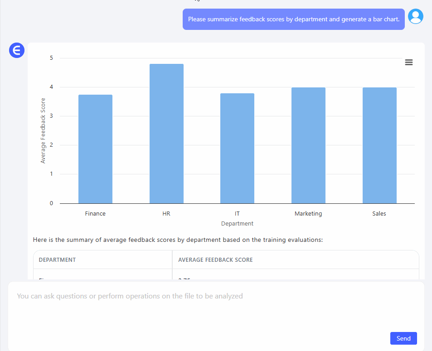Click the assistant logo icon
Viewport: 432px width, 351px height.
tap(16, 50)
